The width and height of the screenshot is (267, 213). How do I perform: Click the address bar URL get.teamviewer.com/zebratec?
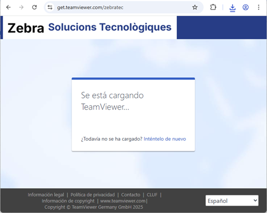[90, 7]
